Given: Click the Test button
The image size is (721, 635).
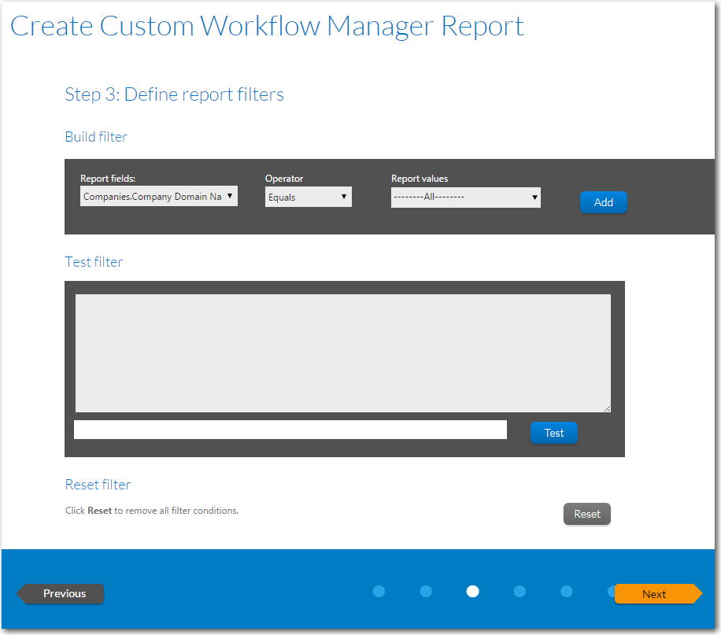Looking at the screenshot, I should click(x=553, y=433).
